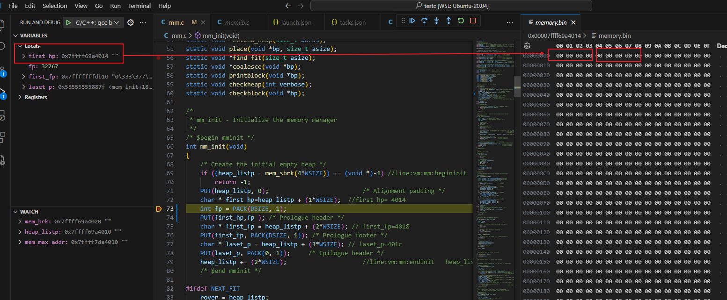Click the testc search box in title bar
Viewport: 727px width, 300px height.
pyautogui.click(x=451, y=6)
